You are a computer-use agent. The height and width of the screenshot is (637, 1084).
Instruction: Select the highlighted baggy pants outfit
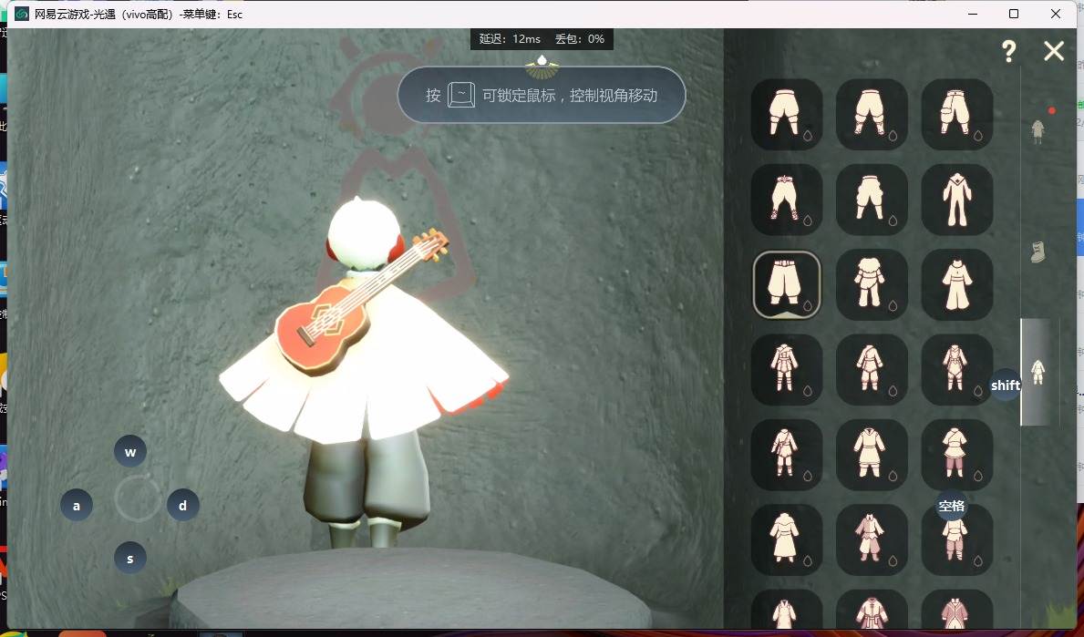pyautogui.click(x=787, y=284)
